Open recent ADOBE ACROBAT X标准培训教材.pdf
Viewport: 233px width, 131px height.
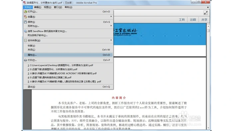68,73
